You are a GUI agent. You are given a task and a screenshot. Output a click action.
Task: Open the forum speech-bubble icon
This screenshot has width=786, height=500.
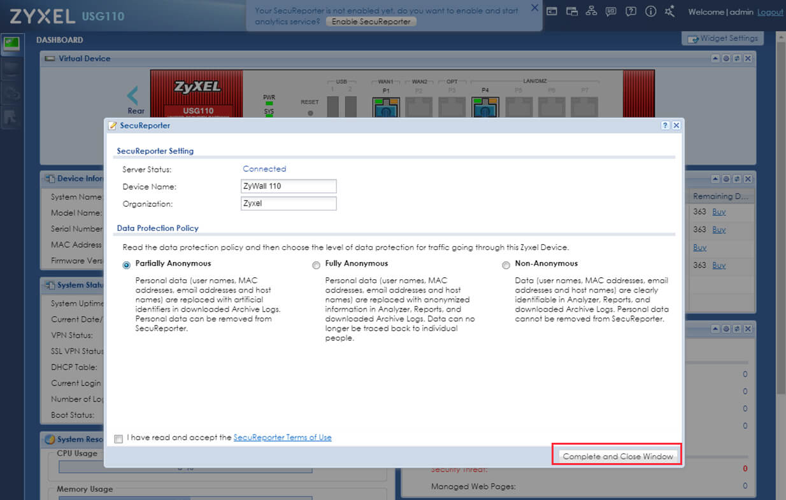[611, 11]
